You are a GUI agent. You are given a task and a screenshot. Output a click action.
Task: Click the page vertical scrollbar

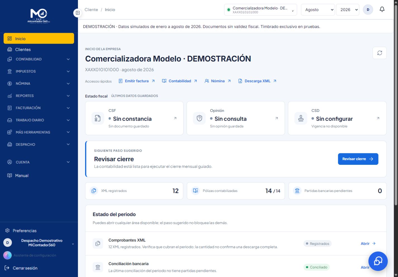pyautogui.click(x=395, y=105)
